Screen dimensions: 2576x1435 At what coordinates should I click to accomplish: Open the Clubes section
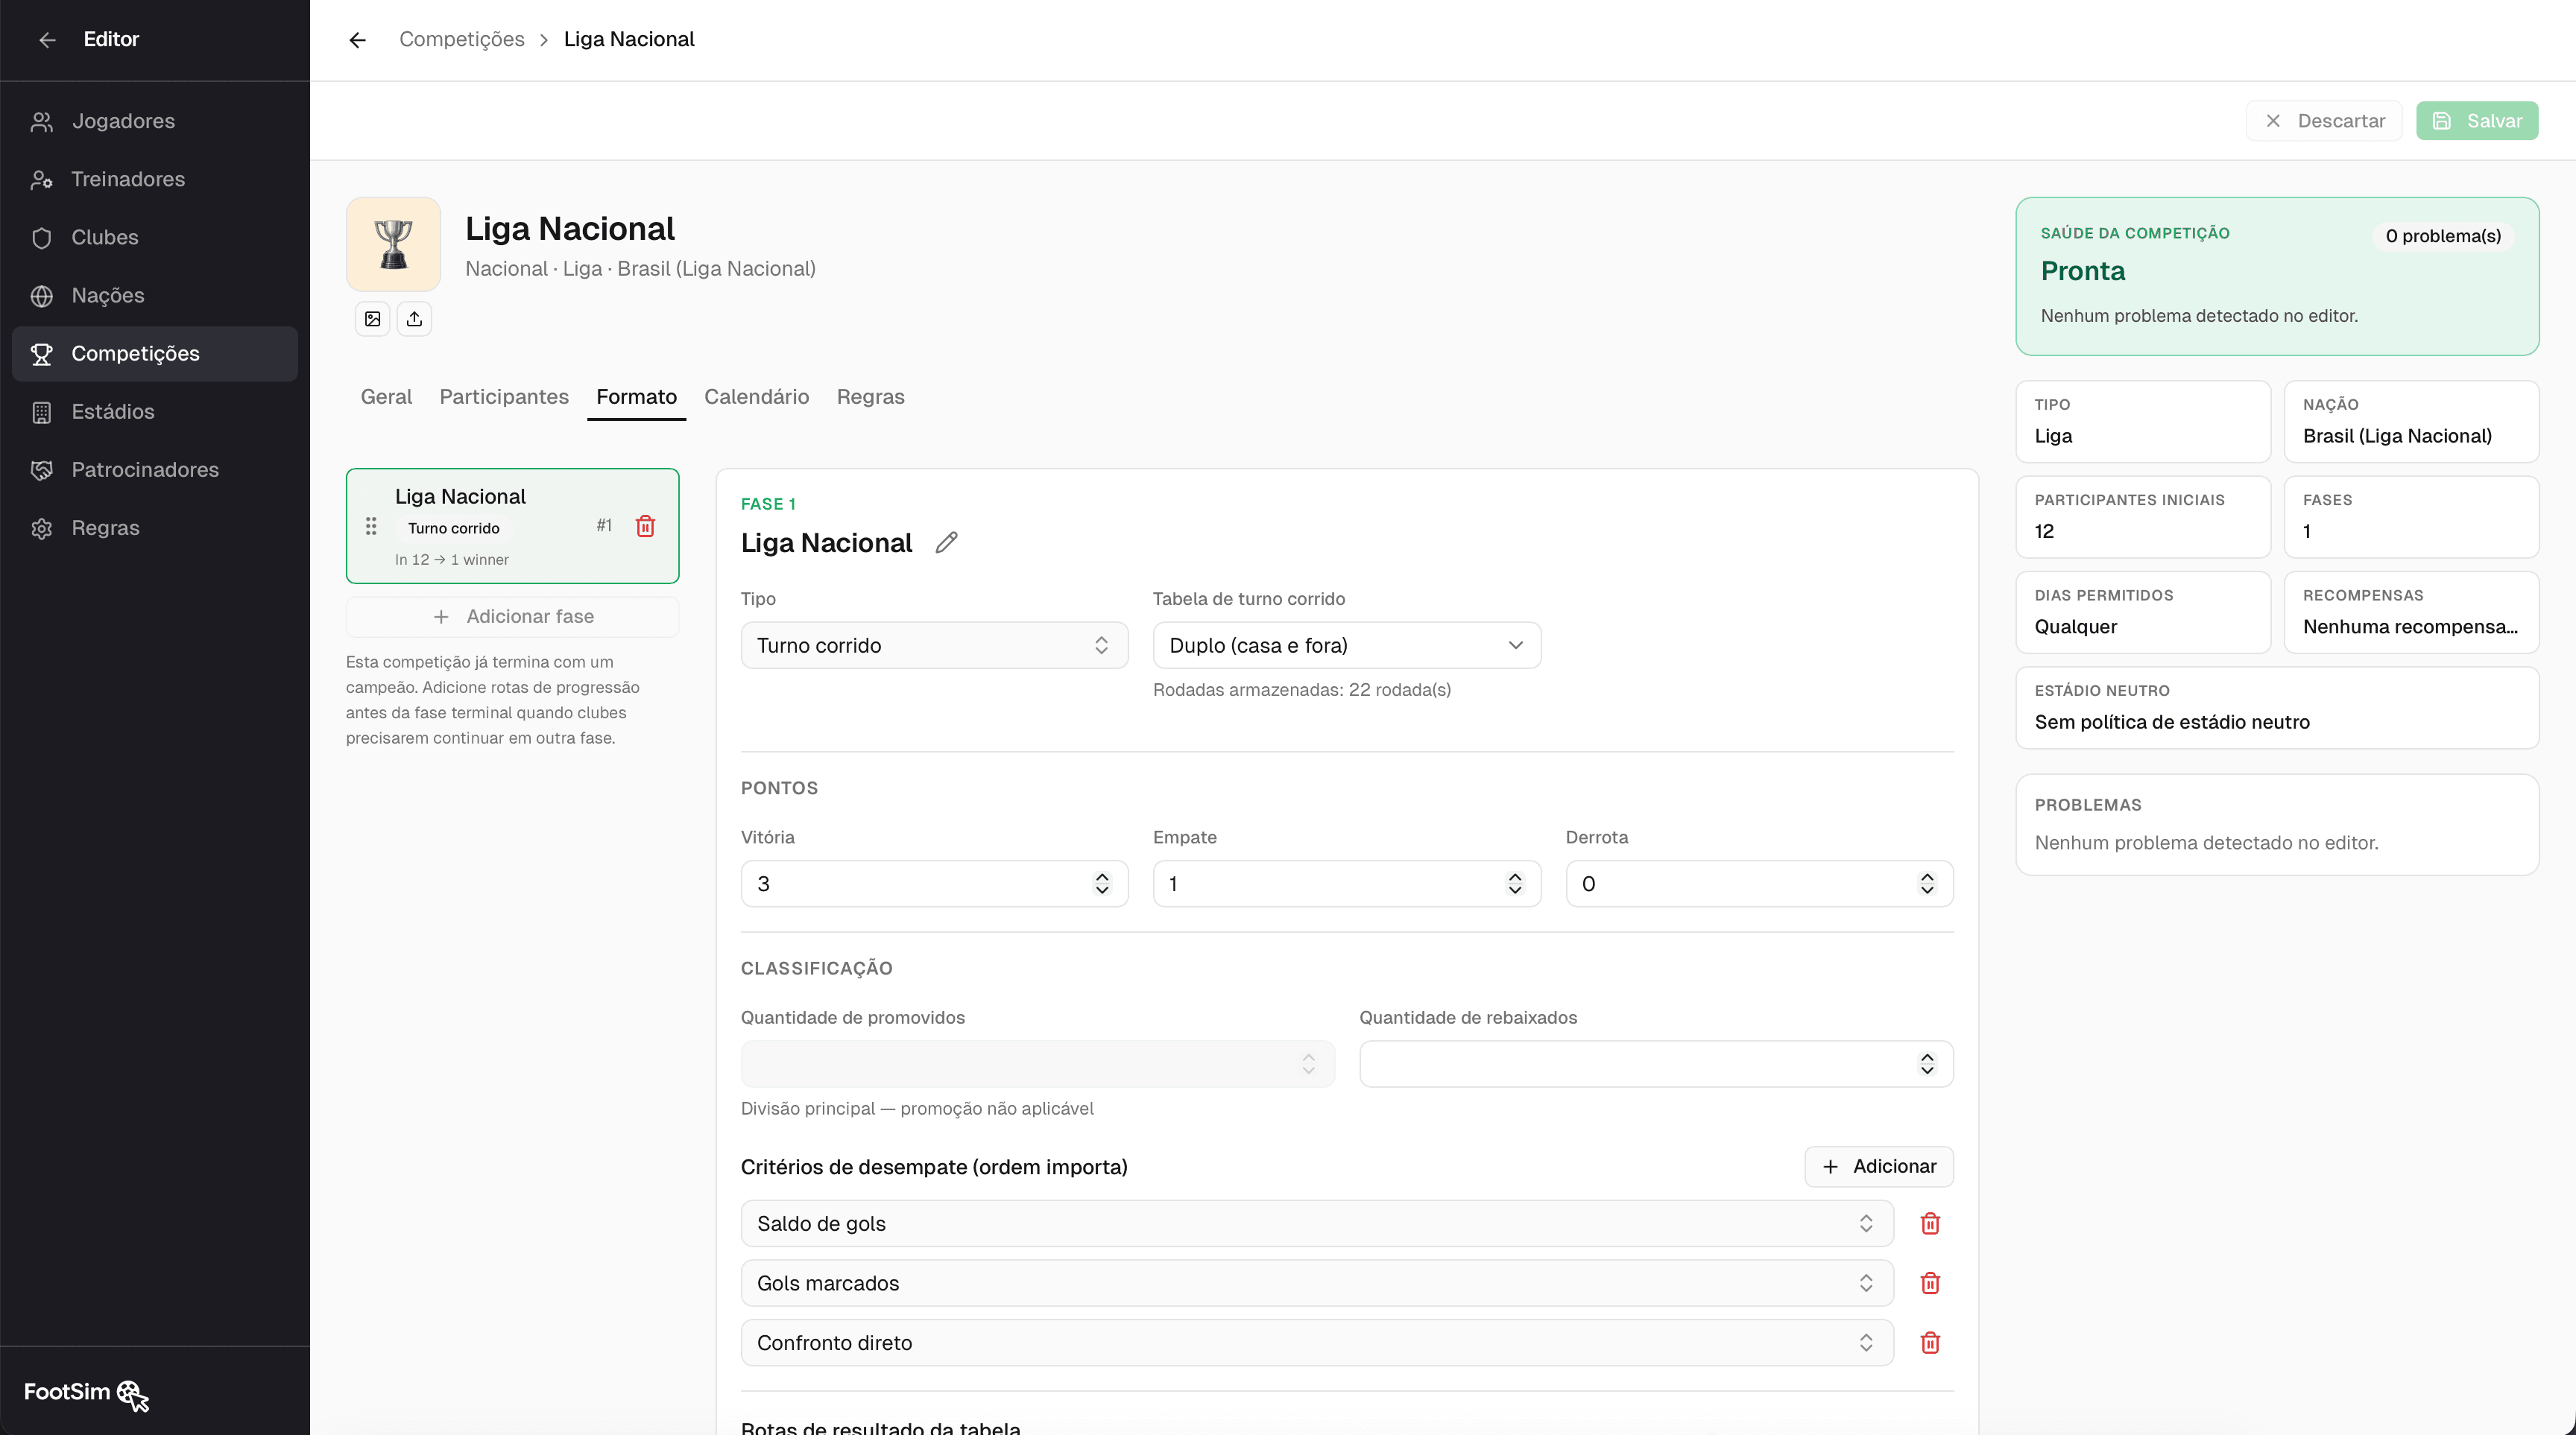coord(155,237)
